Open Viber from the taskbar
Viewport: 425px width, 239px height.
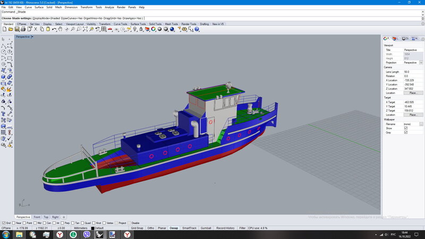[87, 234]
